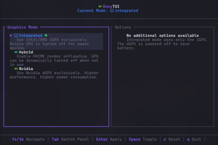This screenshot has height=145, width=218.
Task: Click the green active-status dot after Integrated
Action: (46, 35)
